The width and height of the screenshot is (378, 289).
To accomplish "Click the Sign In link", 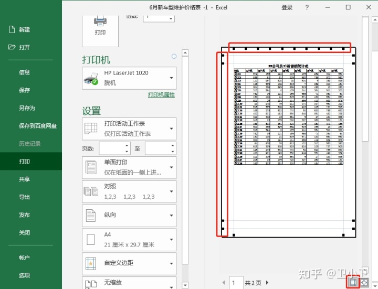I will tap(287, 7).
